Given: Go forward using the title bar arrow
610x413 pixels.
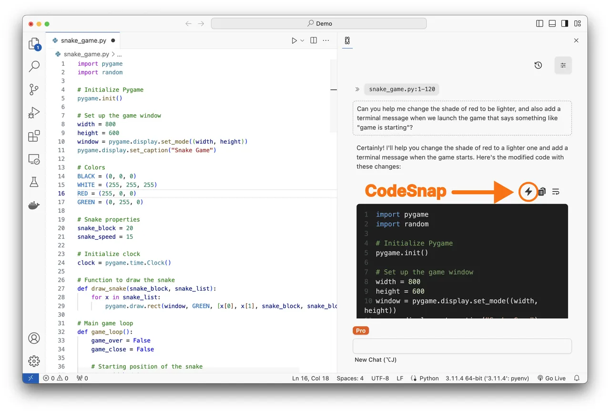Looking at the screenshot, I should 201,23.
